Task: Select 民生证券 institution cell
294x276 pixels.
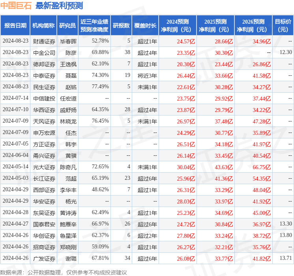Action: (x=44, y=87)
